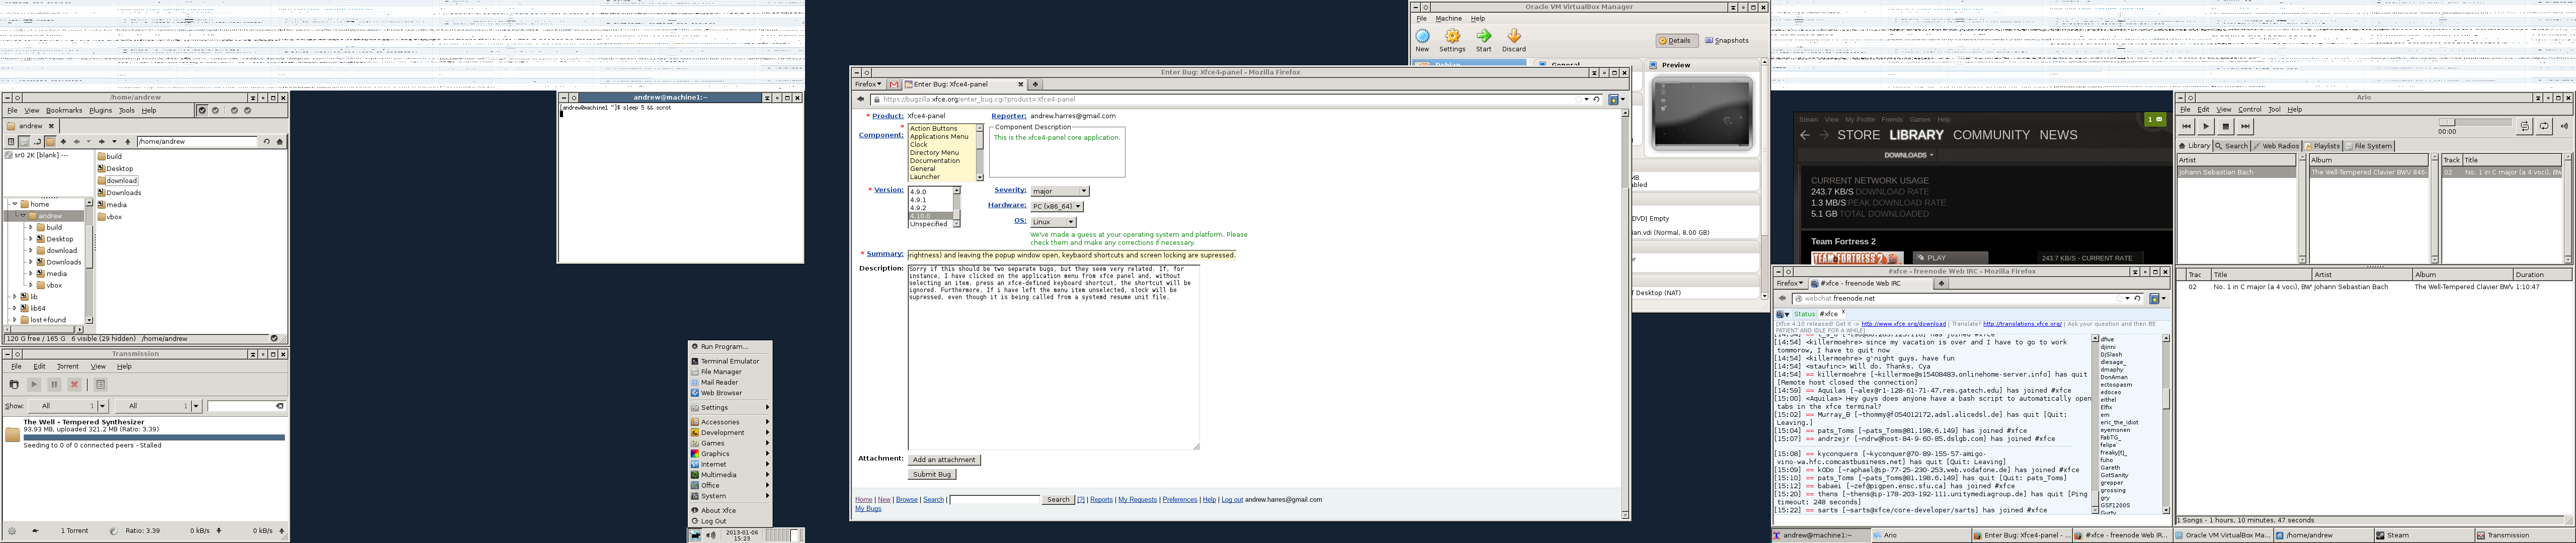
Task: Click the bug Summary text field
Action: click(x=1071, y=255)
